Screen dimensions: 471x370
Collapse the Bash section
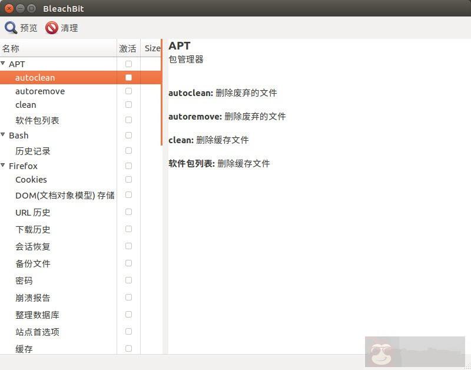[5, 136]
